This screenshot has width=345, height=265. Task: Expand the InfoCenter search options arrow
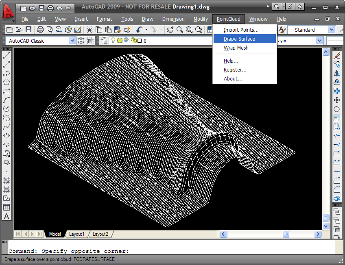[x=284, y=7]
